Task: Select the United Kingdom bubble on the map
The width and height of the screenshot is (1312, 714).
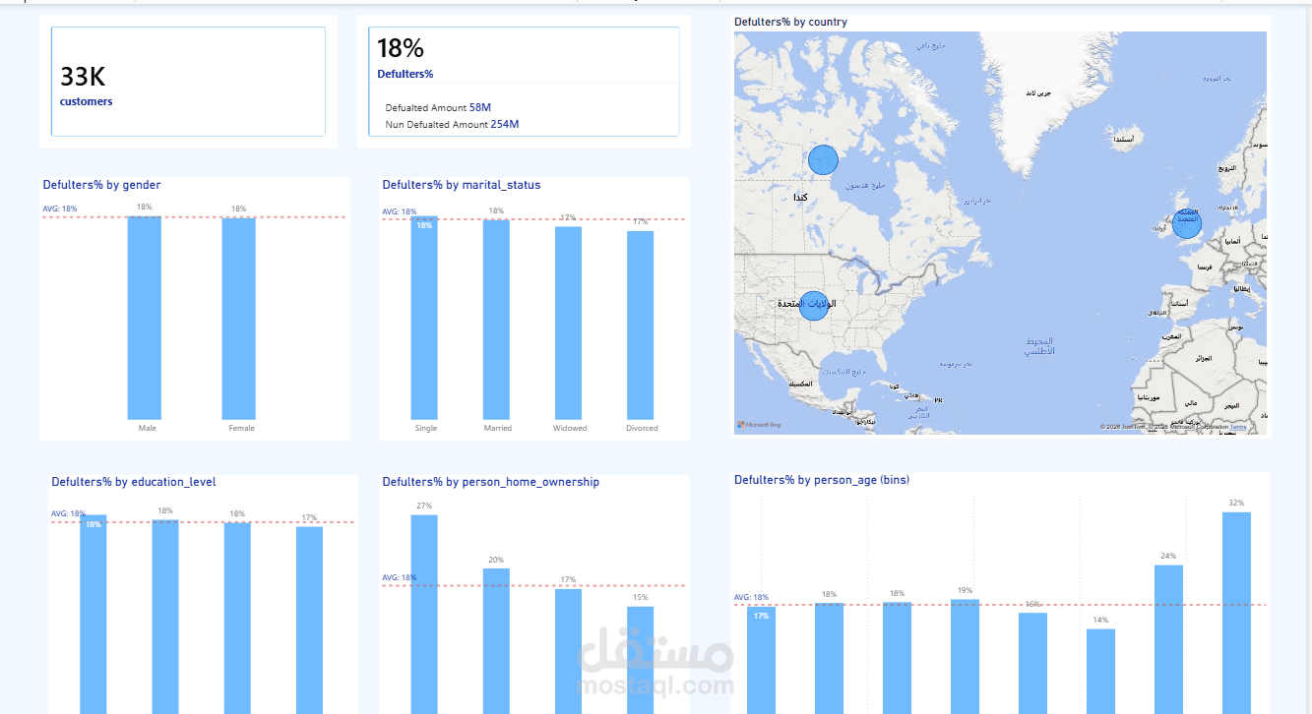Action: (1187, 224)
